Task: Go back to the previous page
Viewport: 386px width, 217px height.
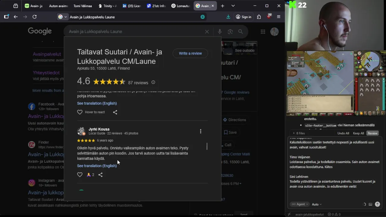Action: 16,17
